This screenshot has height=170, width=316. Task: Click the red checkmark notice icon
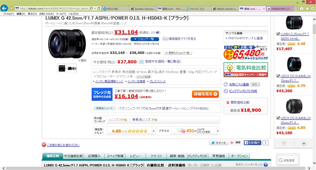(44, 145)
